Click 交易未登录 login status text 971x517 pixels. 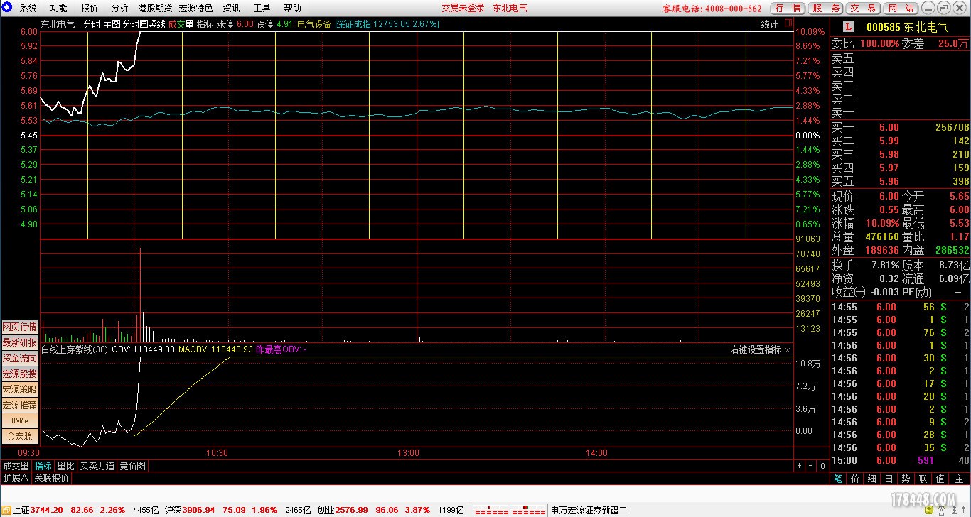pos(463,9)
